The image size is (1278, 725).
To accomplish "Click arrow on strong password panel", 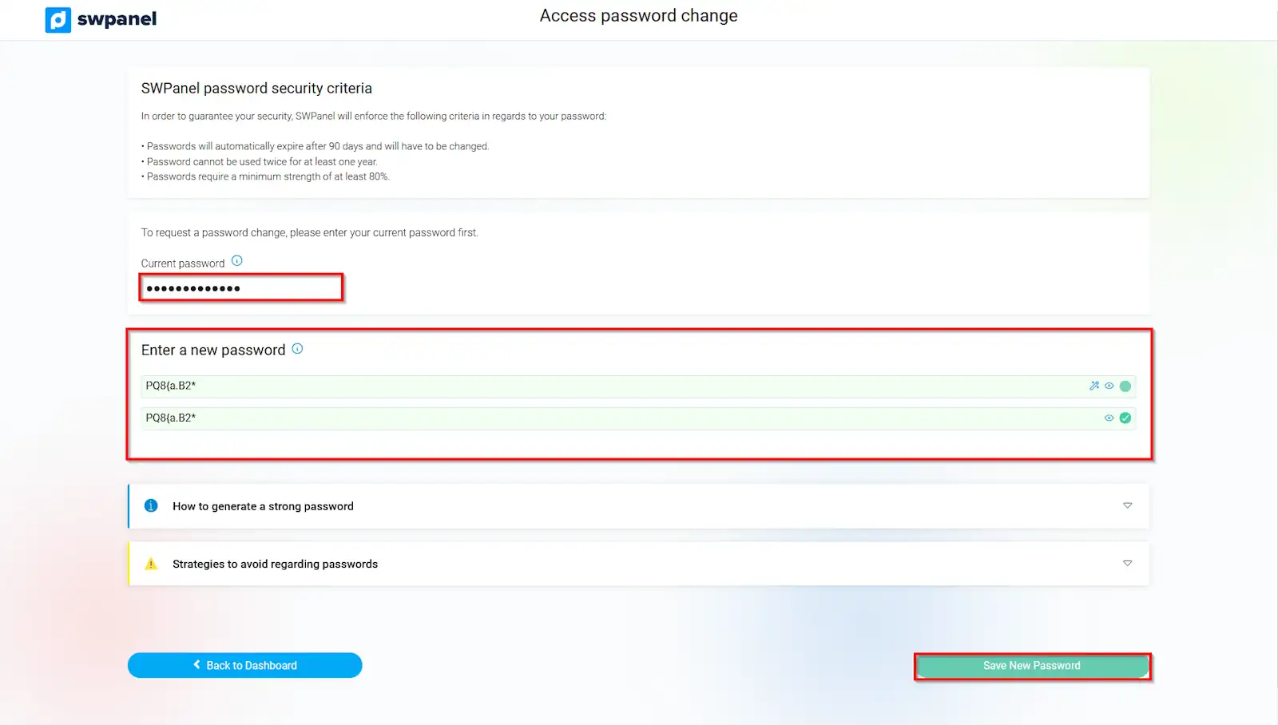I will click(x=1127, y=505).
